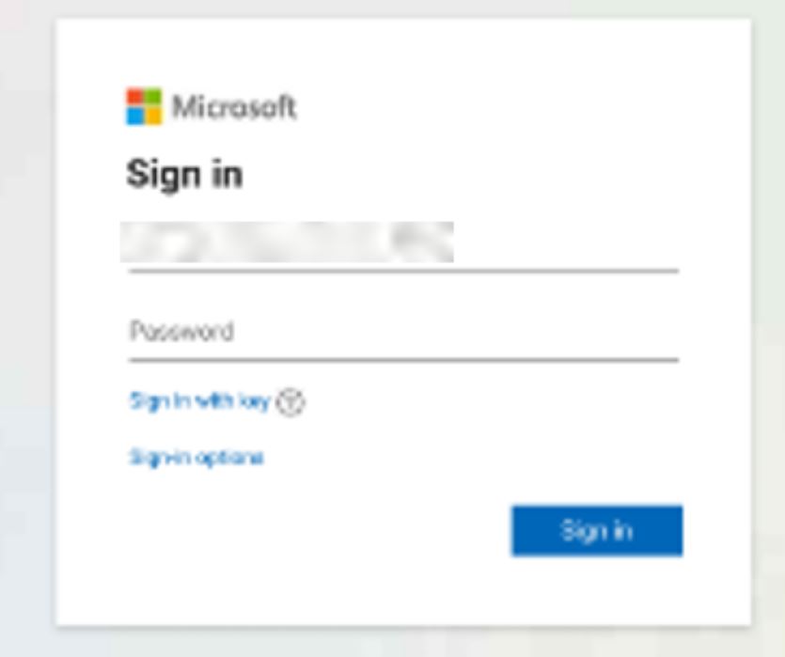Click the bold Sign in heading
785x657 pixels.
(184, 175)
